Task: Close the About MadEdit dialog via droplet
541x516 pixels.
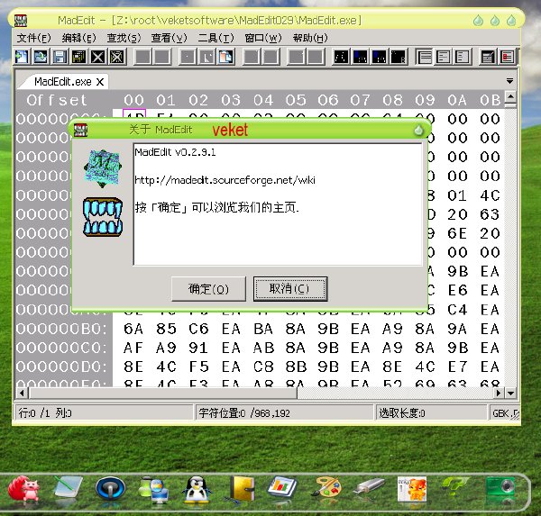Action: (418, 131)
